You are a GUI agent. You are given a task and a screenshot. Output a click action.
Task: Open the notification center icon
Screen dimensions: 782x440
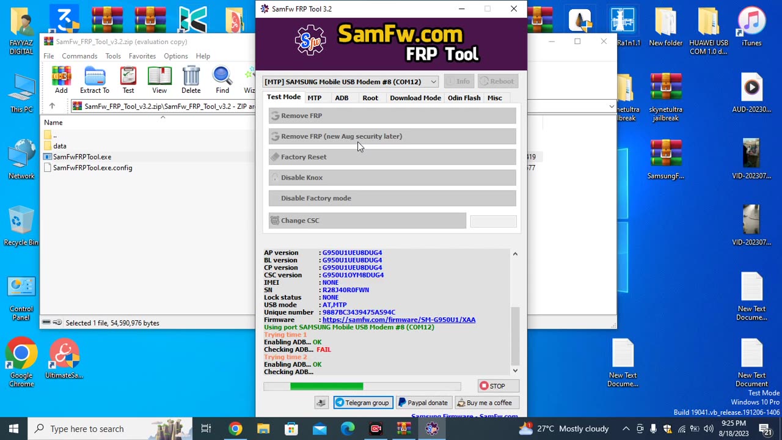[765, 429]
